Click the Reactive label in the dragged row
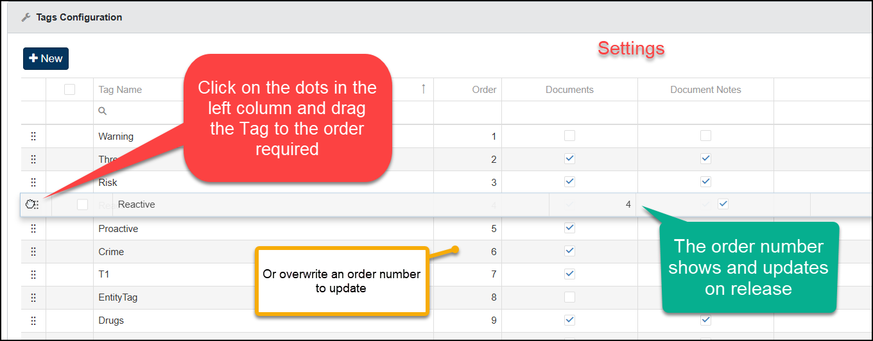Viewport: 873px width, 341px height. [137, 204]
